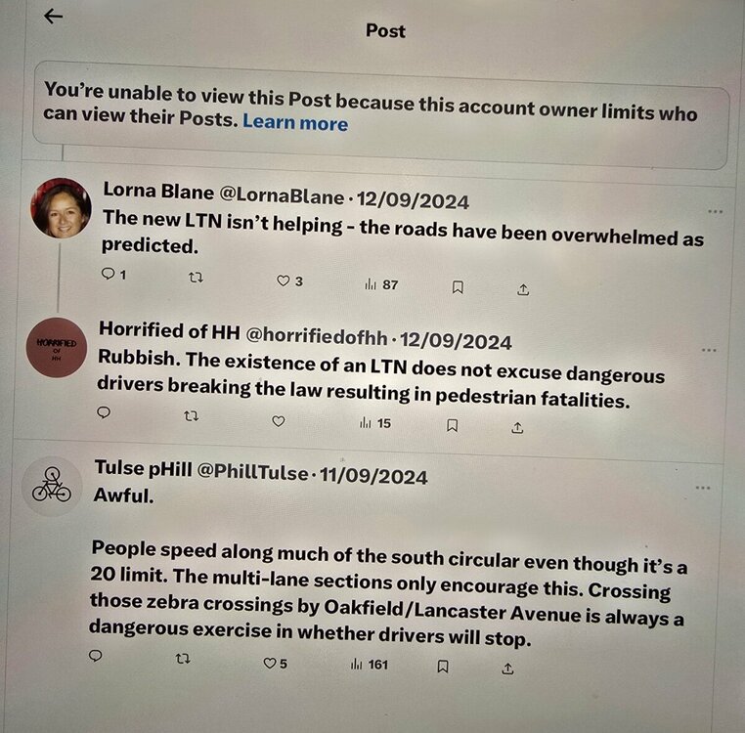Open more options on Tulse pHill post
Screen dimensions: 745x733
tap(703, 488)
